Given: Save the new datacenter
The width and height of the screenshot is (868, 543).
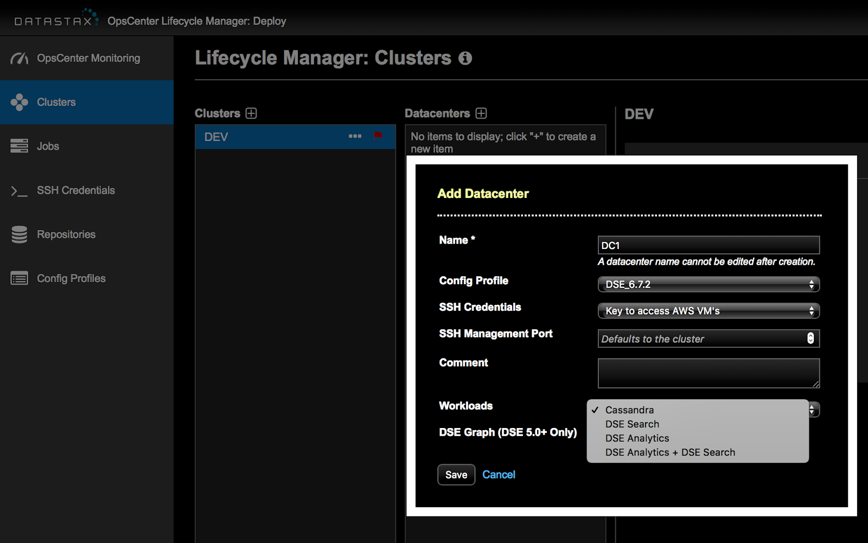Looking at the screenshot, I should pyautogui.click(x=456, y=475).
